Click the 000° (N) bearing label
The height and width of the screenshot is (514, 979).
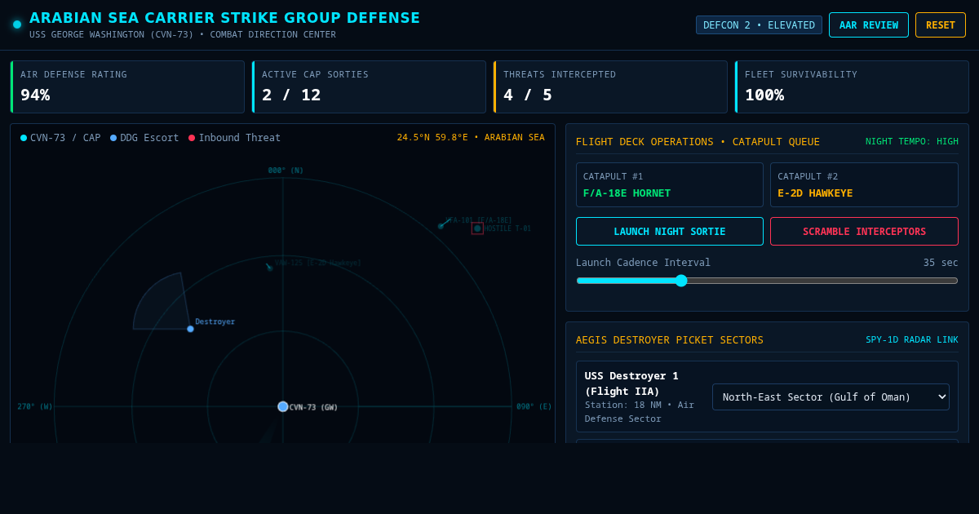(286, 171)
